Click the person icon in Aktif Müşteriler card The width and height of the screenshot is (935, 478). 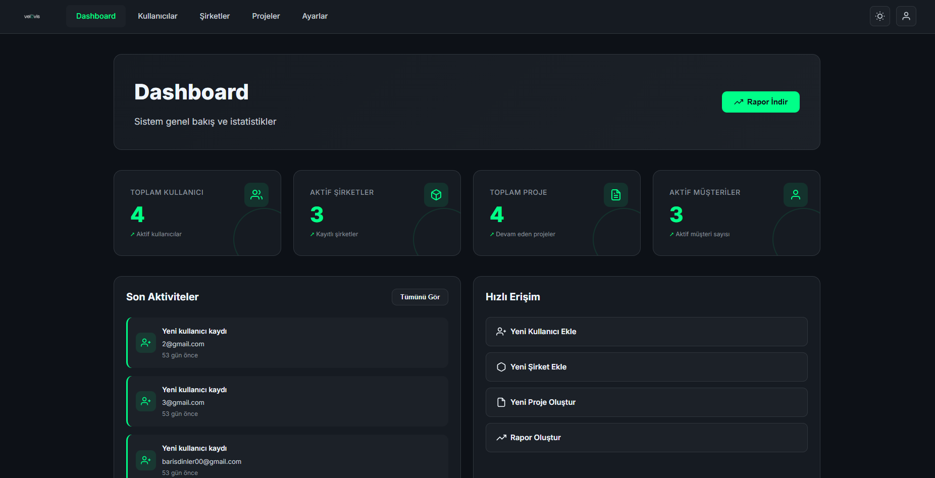pyautogui.click(x=796, y=195)
